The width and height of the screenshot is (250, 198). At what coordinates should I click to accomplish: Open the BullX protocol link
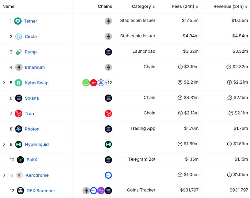click(x=32, y=160)
